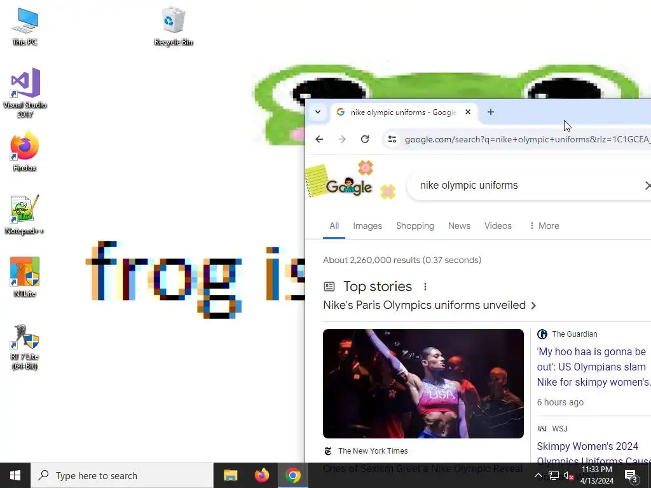Open RT 7 Lite (64-Bit) shortcut
The image size is (651, 488).
tap(25, 347)
